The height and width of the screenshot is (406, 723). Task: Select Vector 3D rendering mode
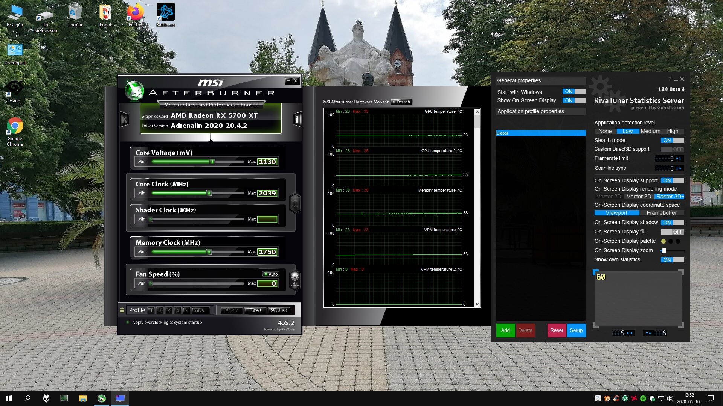[x=639, y=197]
